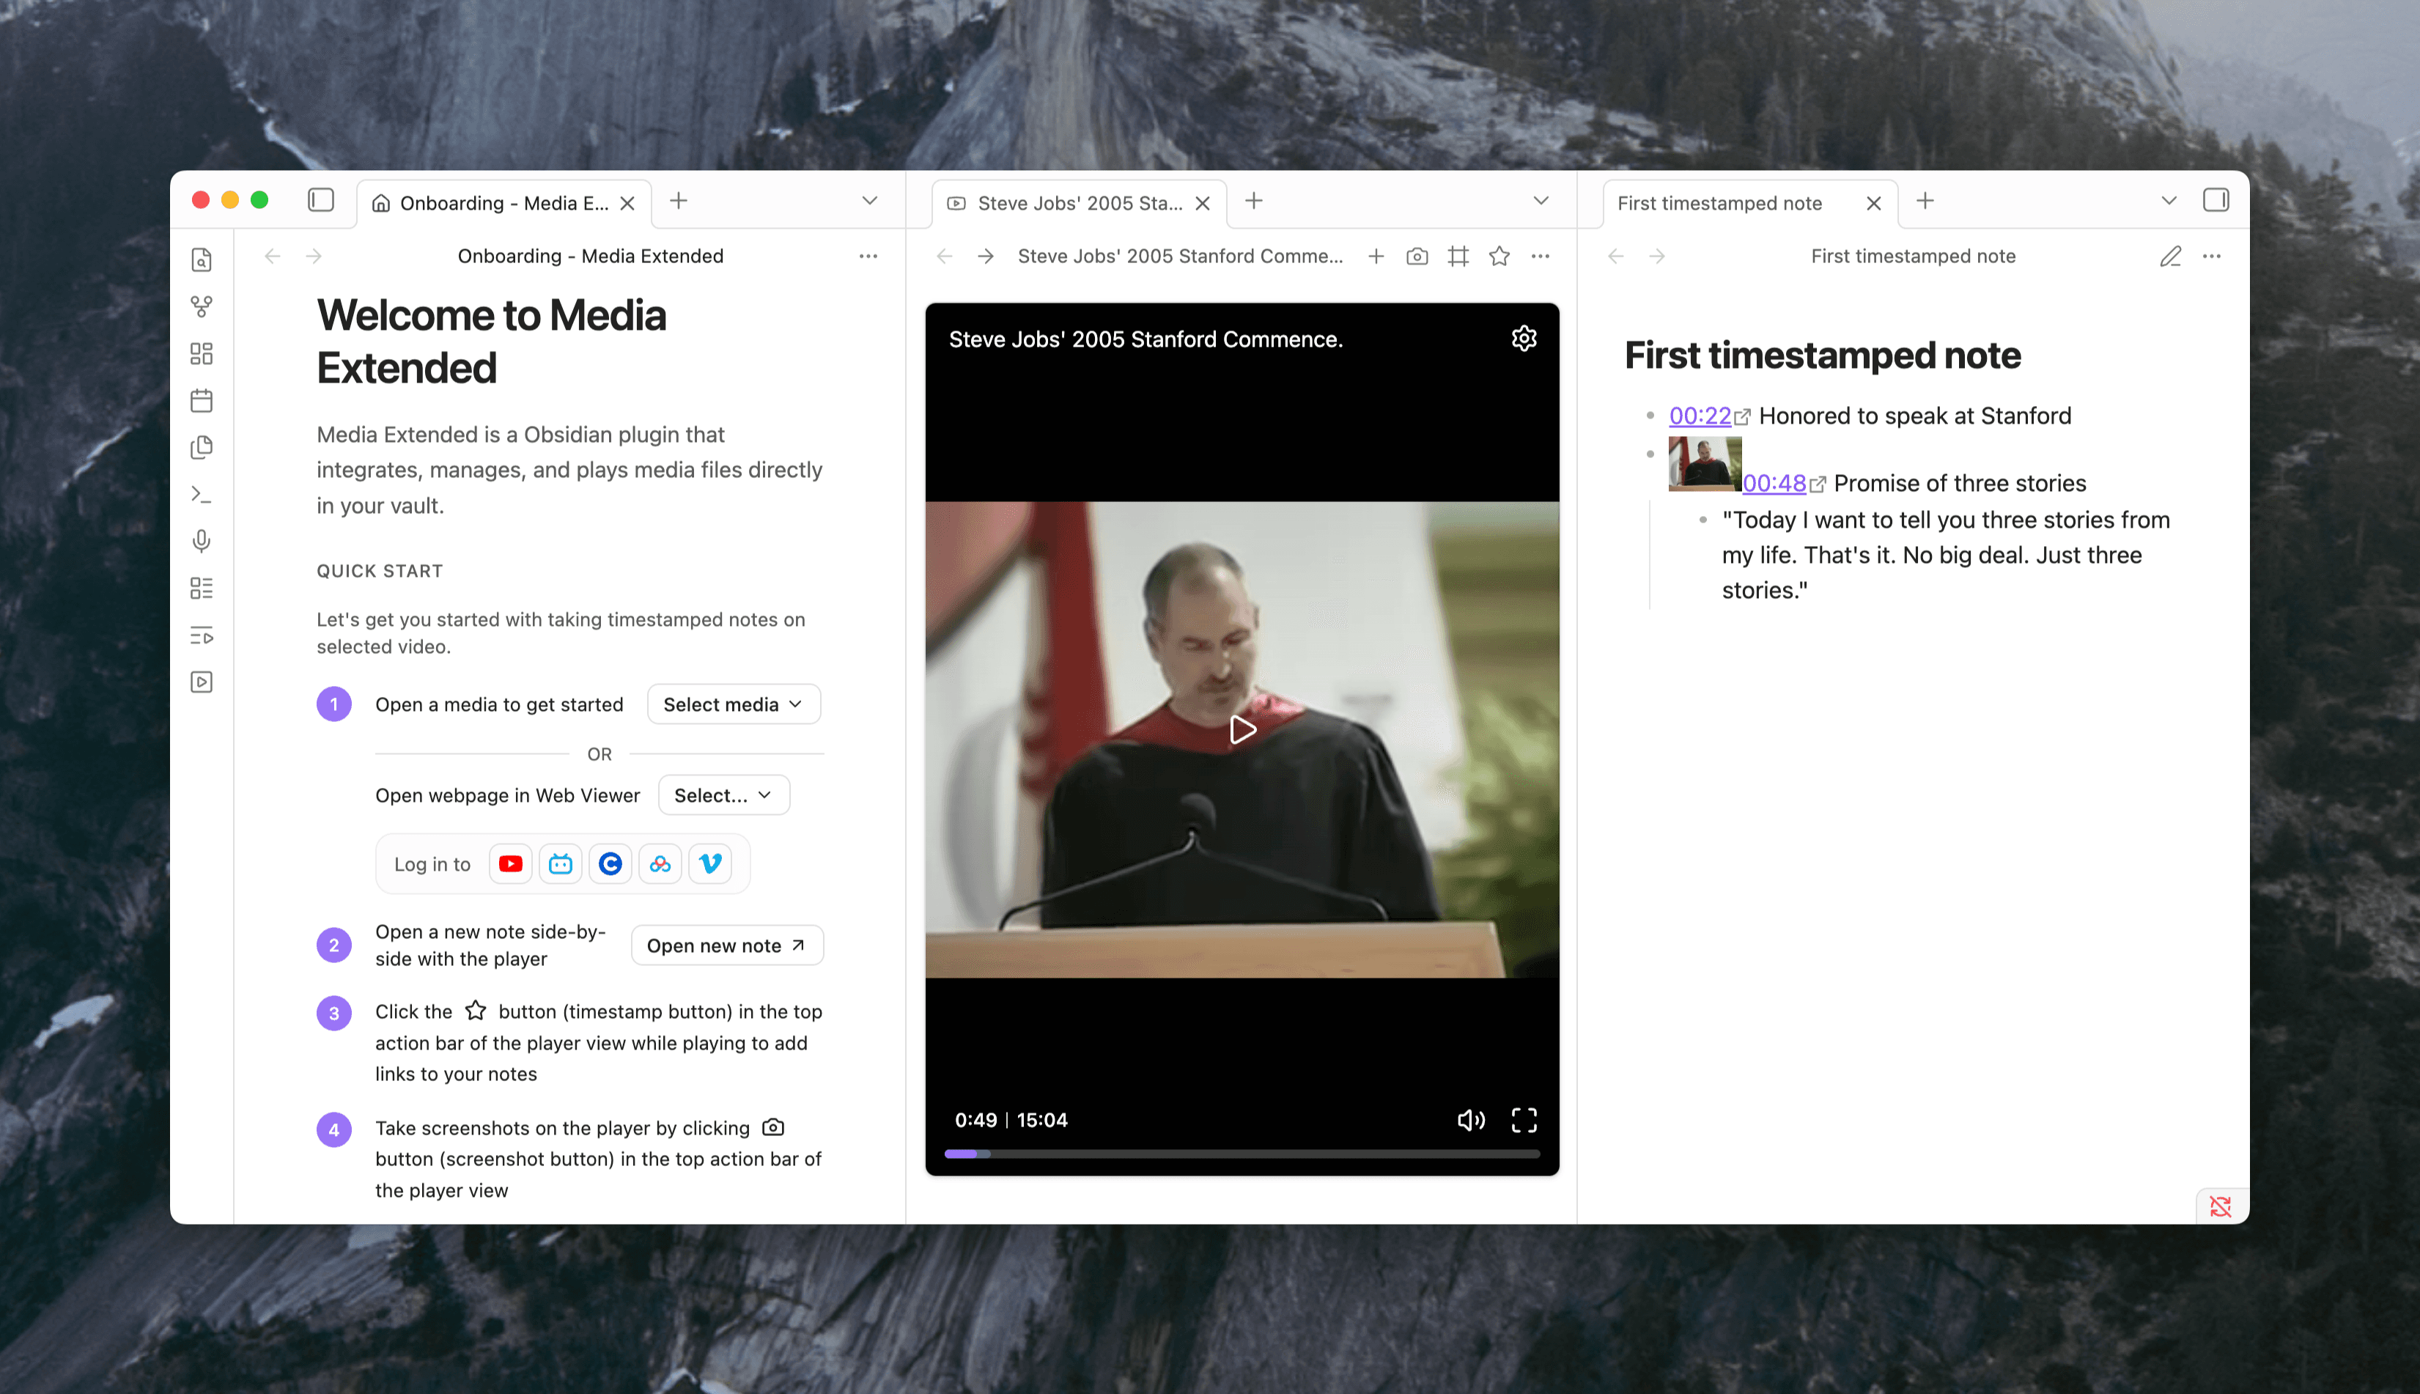
Task: Click the star timestamp button in player bar
Action: click(1499, 257)
